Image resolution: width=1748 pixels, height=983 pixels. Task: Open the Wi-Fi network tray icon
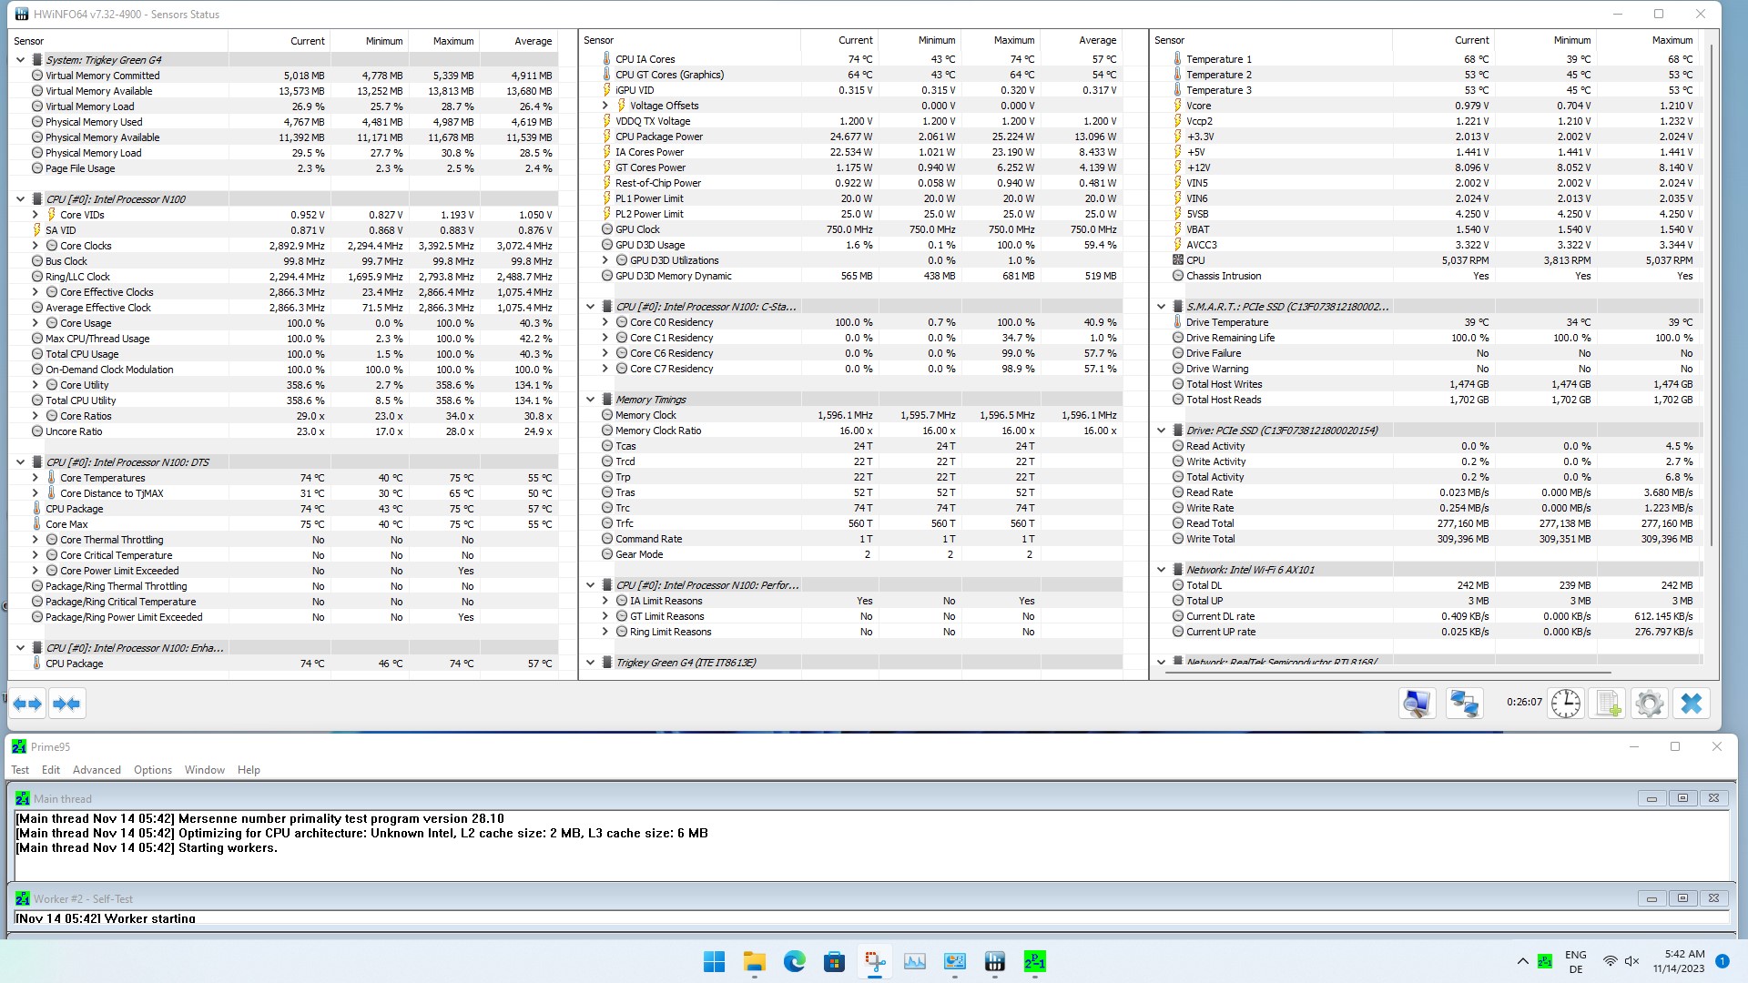click(x=1610, y=961)
